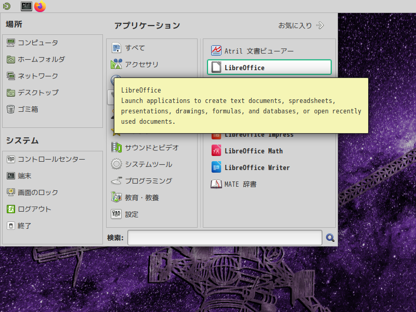Launch the terminal from top panel
The height and width of the screenshot is (312, 416).
point(27,6)
